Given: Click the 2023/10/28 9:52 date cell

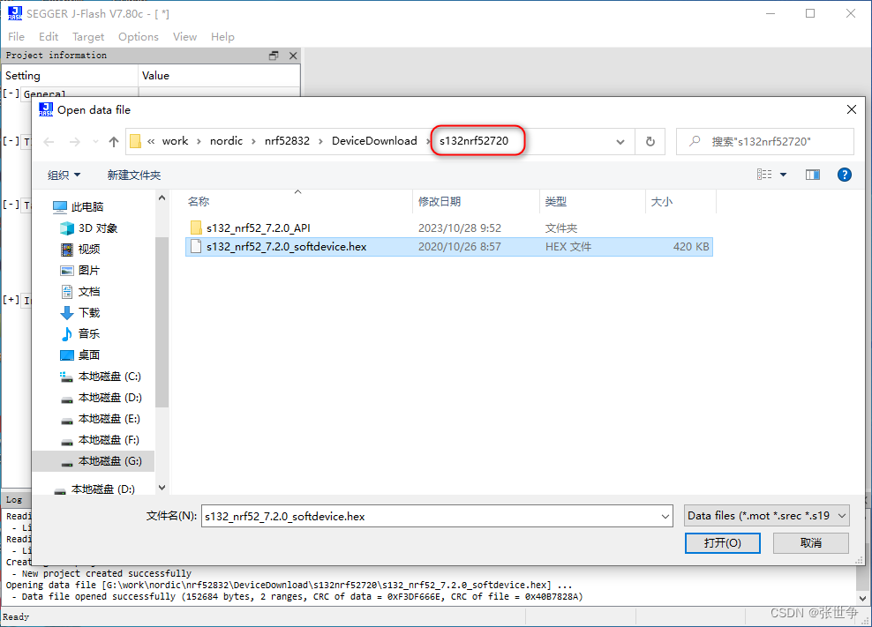Looking at the screenshot, I should pos(459,228).
